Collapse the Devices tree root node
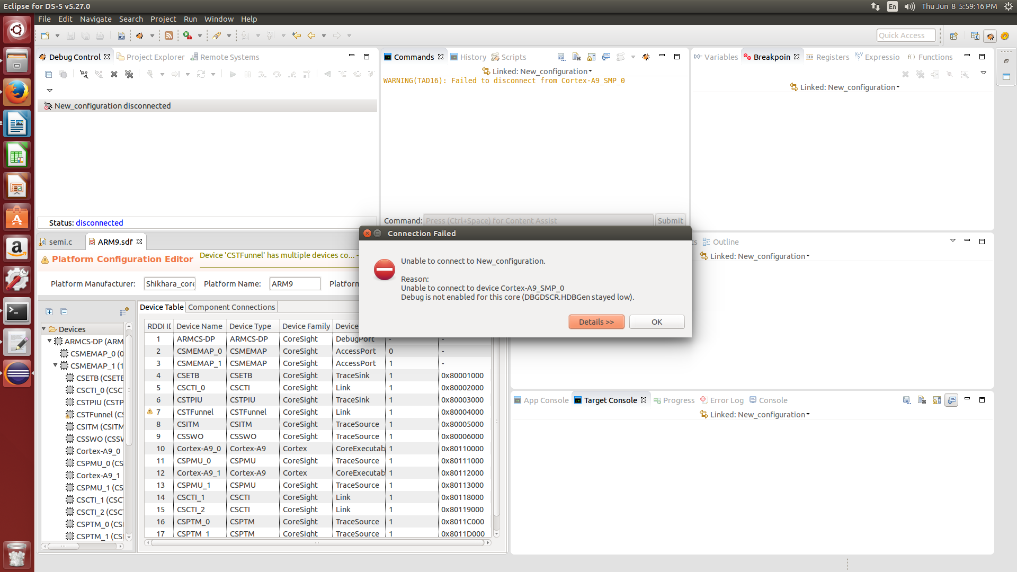The image size is (1017, 572). (44, 329)
